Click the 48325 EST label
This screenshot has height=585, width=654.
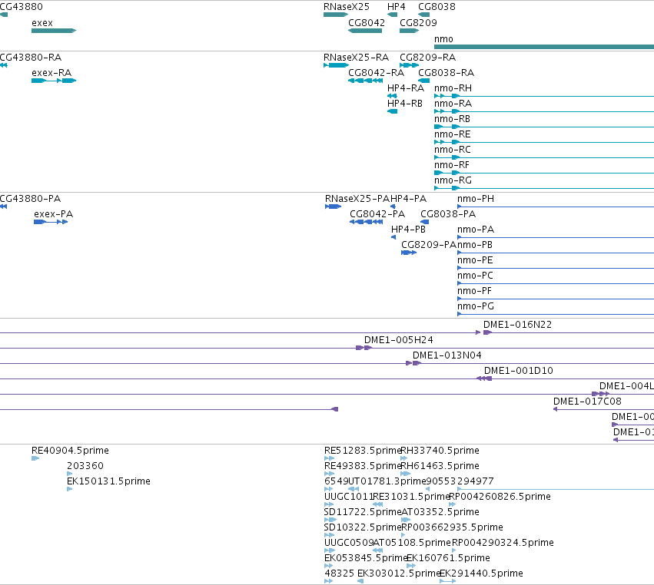[x=340, y=573]
